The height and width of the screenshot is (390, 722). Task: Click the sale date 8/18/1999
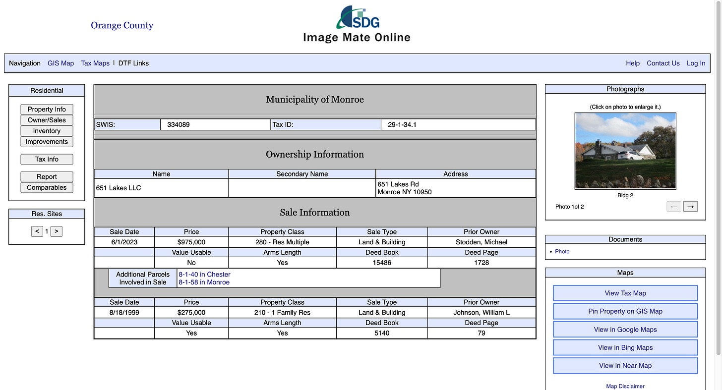[x=124, y=312]
